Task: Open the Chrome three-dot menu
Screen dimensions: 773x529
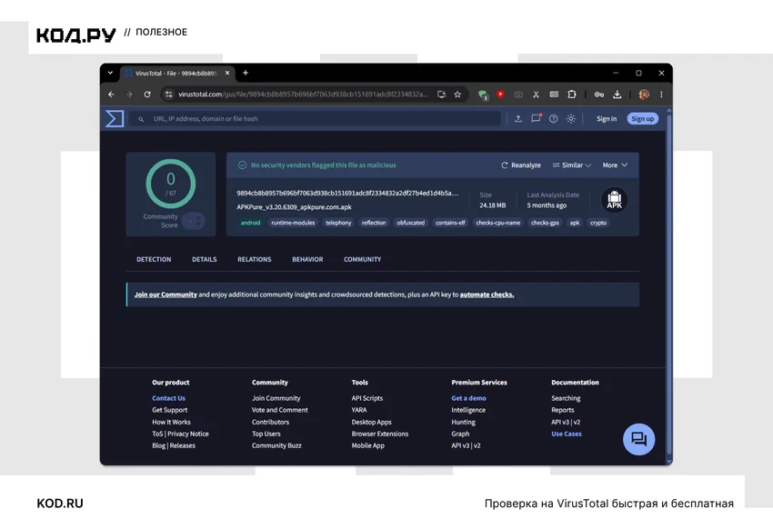Action: [661, 95]
